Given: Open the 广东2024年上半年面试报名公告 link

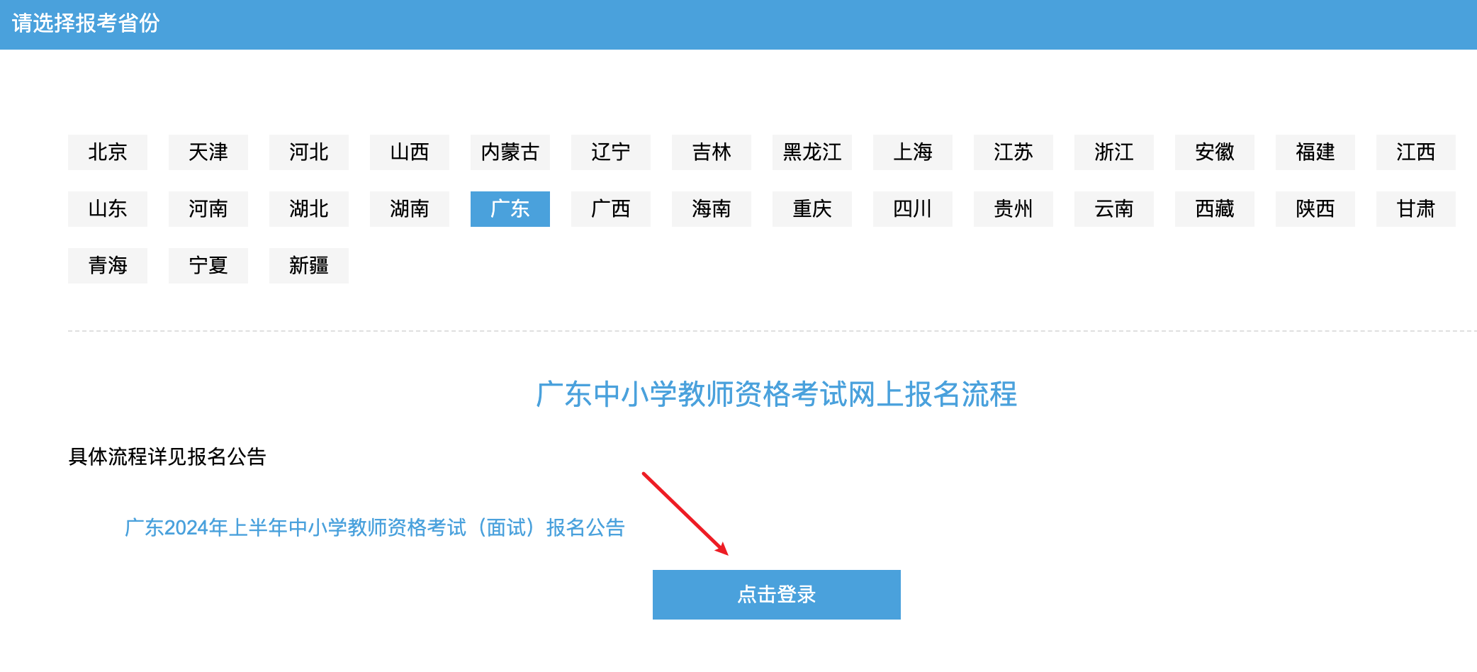Looking at the screenshot, I should [x=375, y=527].
